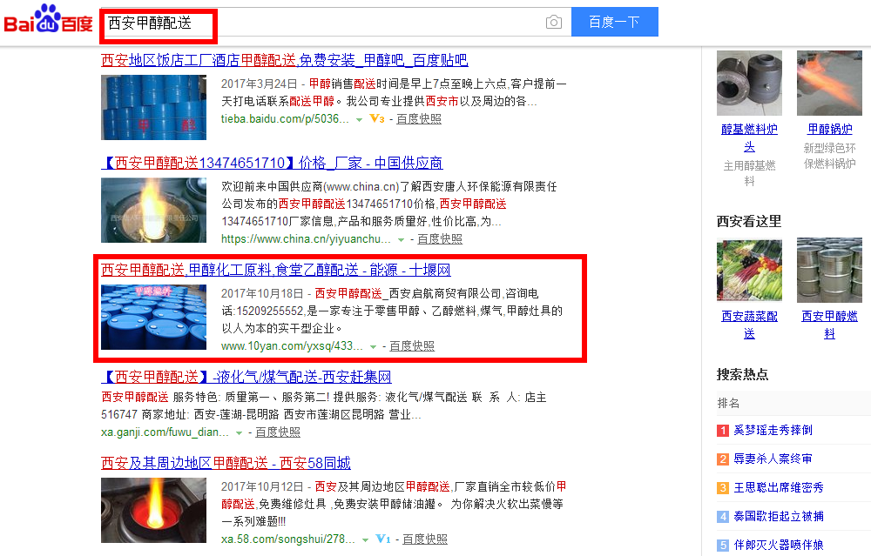Open 百度快照 for the 10yan.com result
Image resolution: width=871 pixels, height=556 pixels.
[x=412, y=346]
